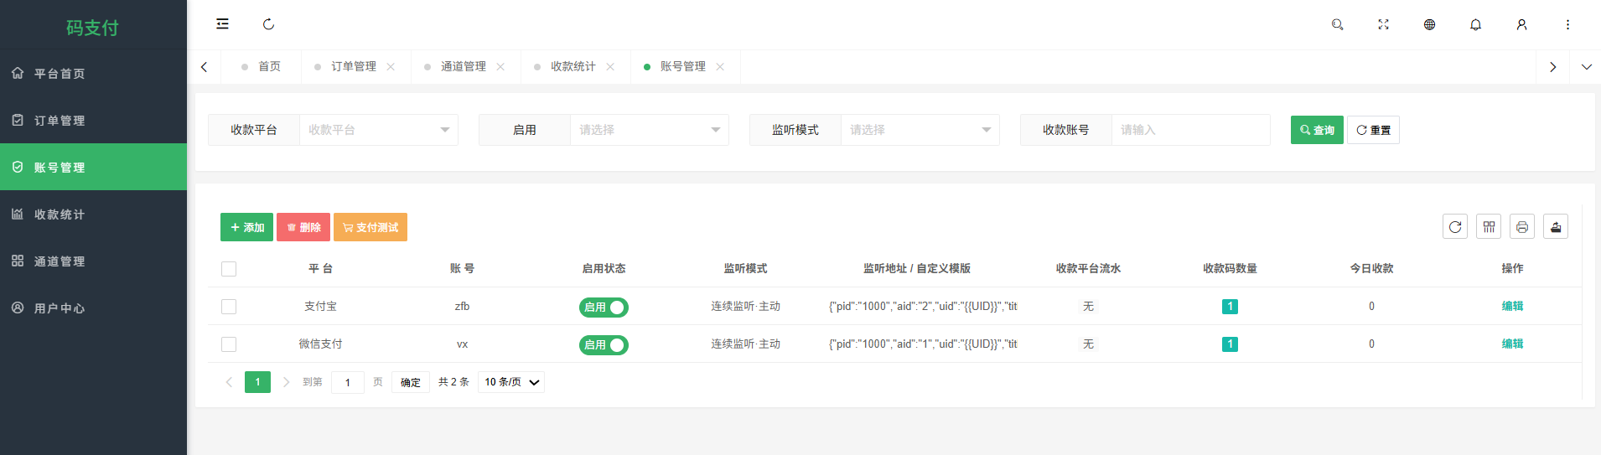Click the 支付测试 button
Screen dimensions: 1601x455
click(x=370, y=227)
